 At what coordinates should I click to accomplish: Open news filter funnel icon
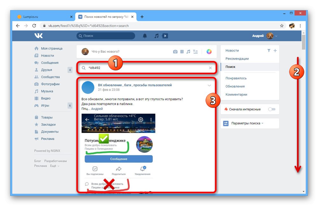coord(269,50)
